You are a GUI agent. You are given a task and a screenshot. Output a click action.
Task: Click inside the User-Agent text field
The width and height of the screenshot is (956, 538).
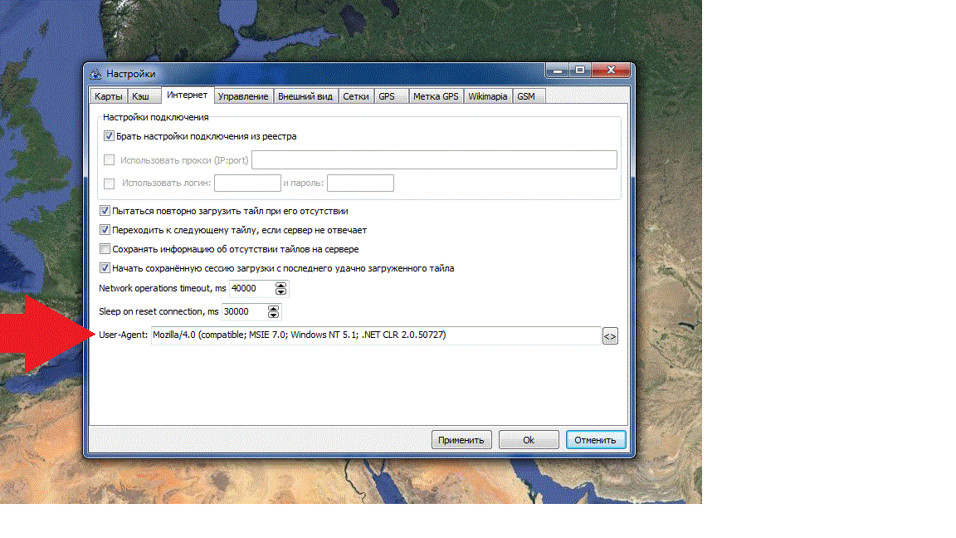coord(375,335)
